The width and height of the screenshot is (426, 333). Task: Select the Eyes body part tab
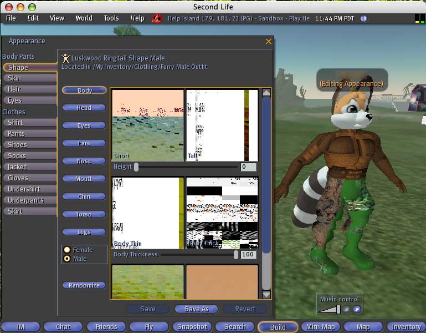30,100
